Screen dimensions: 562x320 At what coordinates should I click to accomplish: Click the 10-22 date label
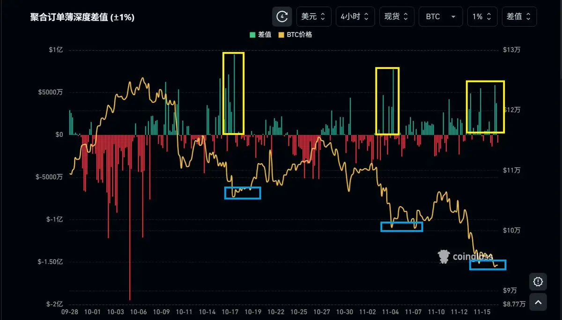click(x=276, y=312)
